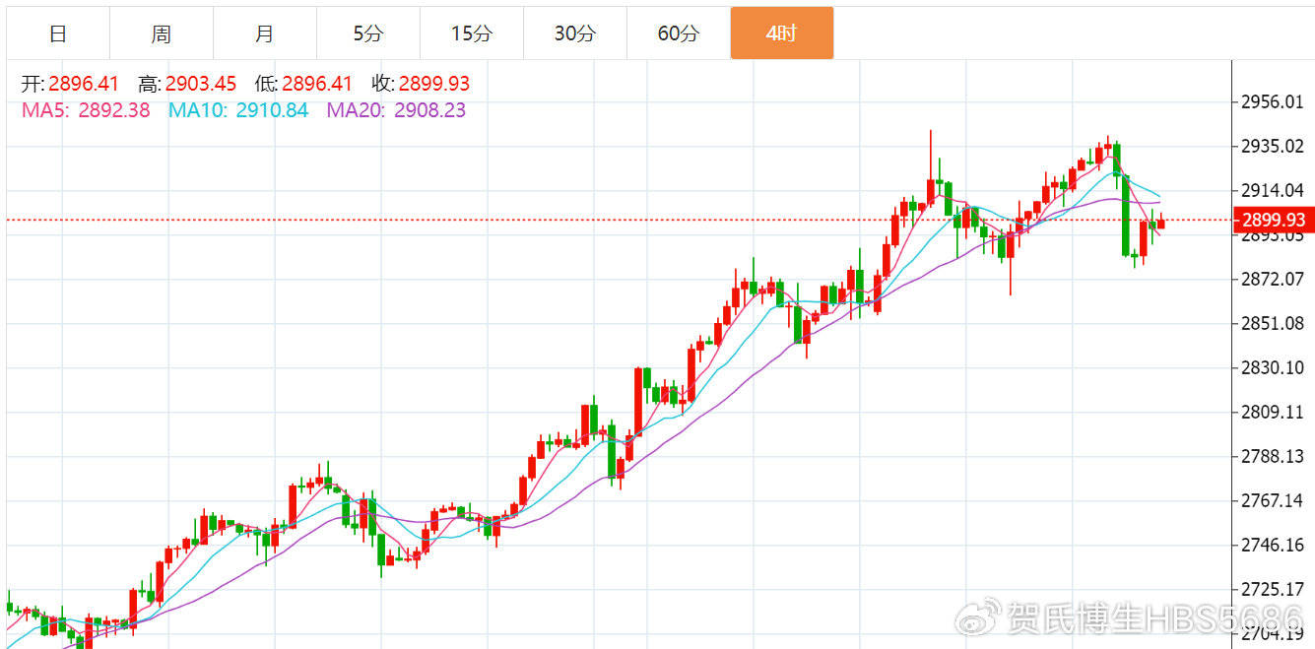Screen dimensions: 1315x649
Task: Click the MA20 value 2908.23
Action: 429,110
